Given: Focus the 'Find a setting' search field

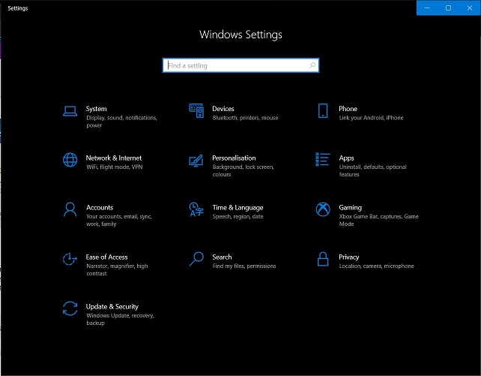Looking at the screenshot, I should click(x=240, y=65).
